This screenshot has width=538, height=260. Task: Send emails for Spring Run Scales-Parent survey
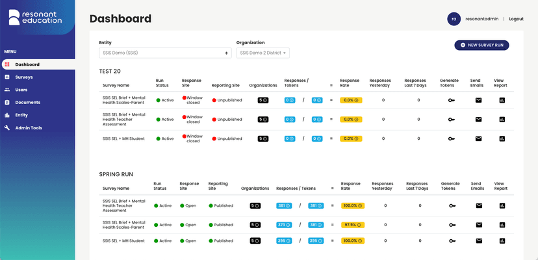[x=479, y=225]
